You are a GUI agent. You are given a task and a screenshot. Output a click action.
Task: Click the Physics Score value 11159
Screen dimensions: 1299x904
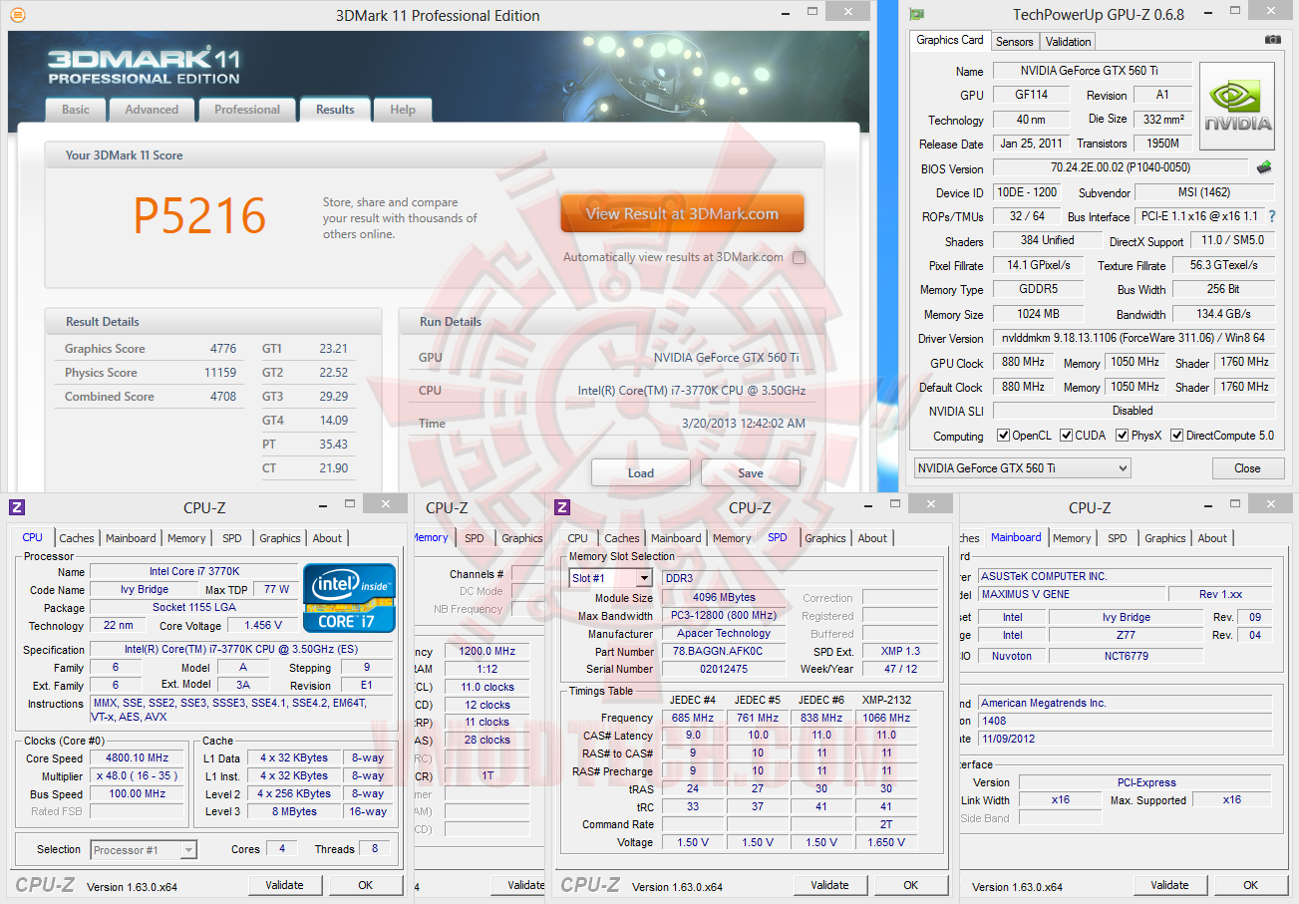pos(220,373)
